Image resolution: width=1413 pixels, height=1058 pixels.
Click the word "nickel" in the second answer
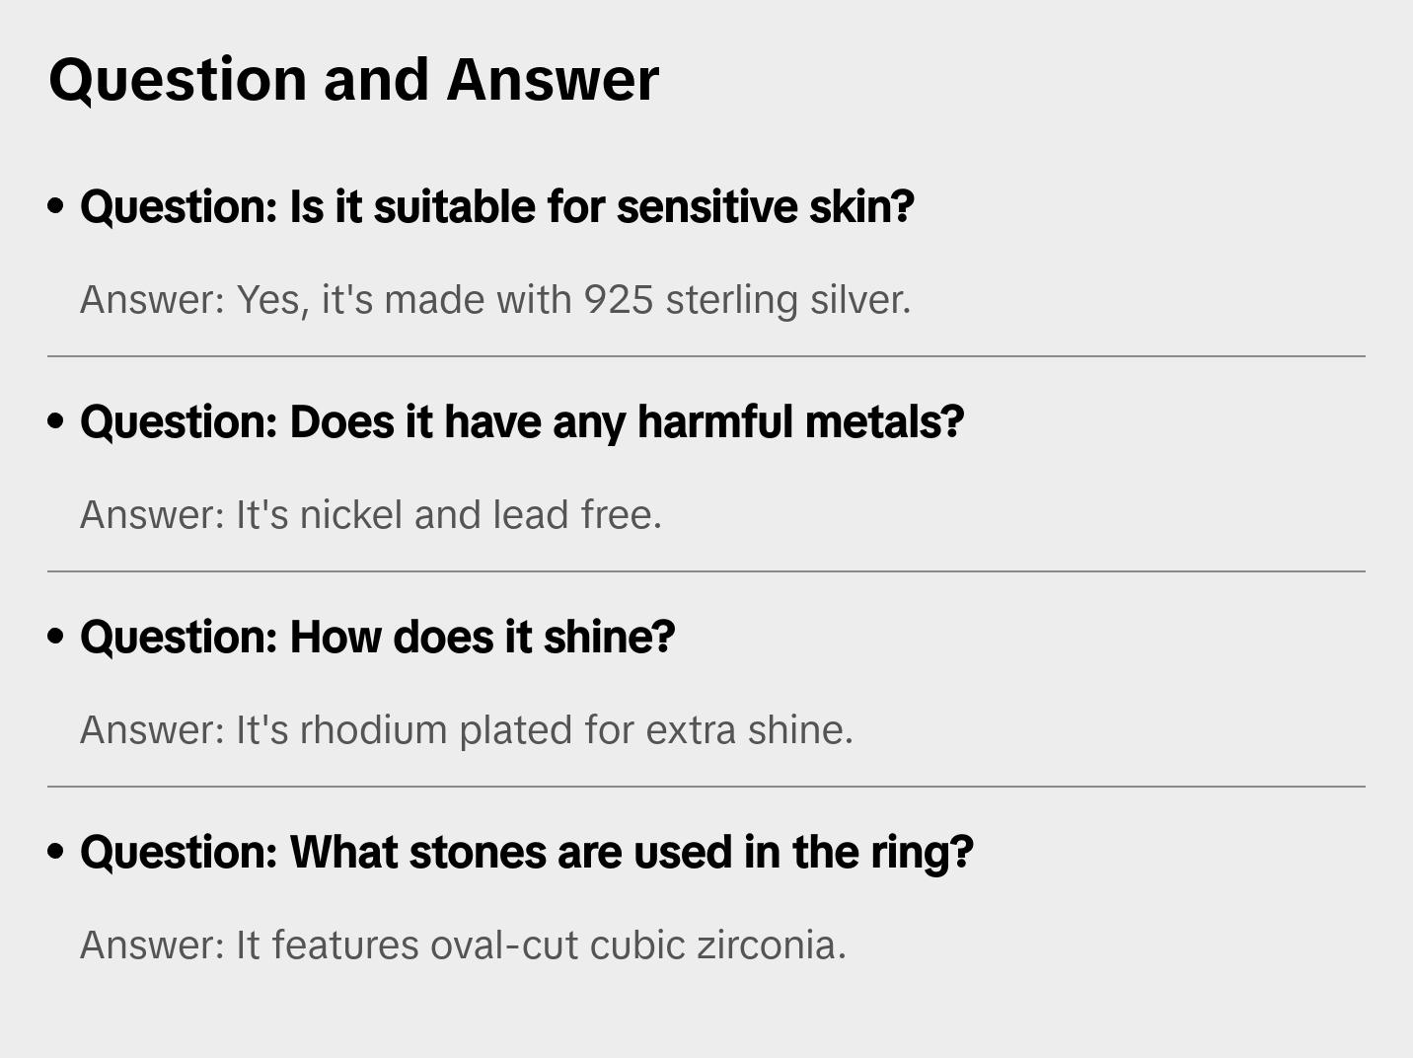coord(351,515)
